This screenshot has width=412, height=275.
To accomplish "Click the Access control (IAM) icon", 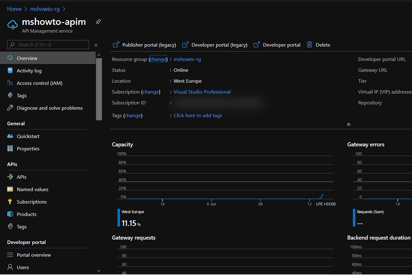I will [10, 83].
